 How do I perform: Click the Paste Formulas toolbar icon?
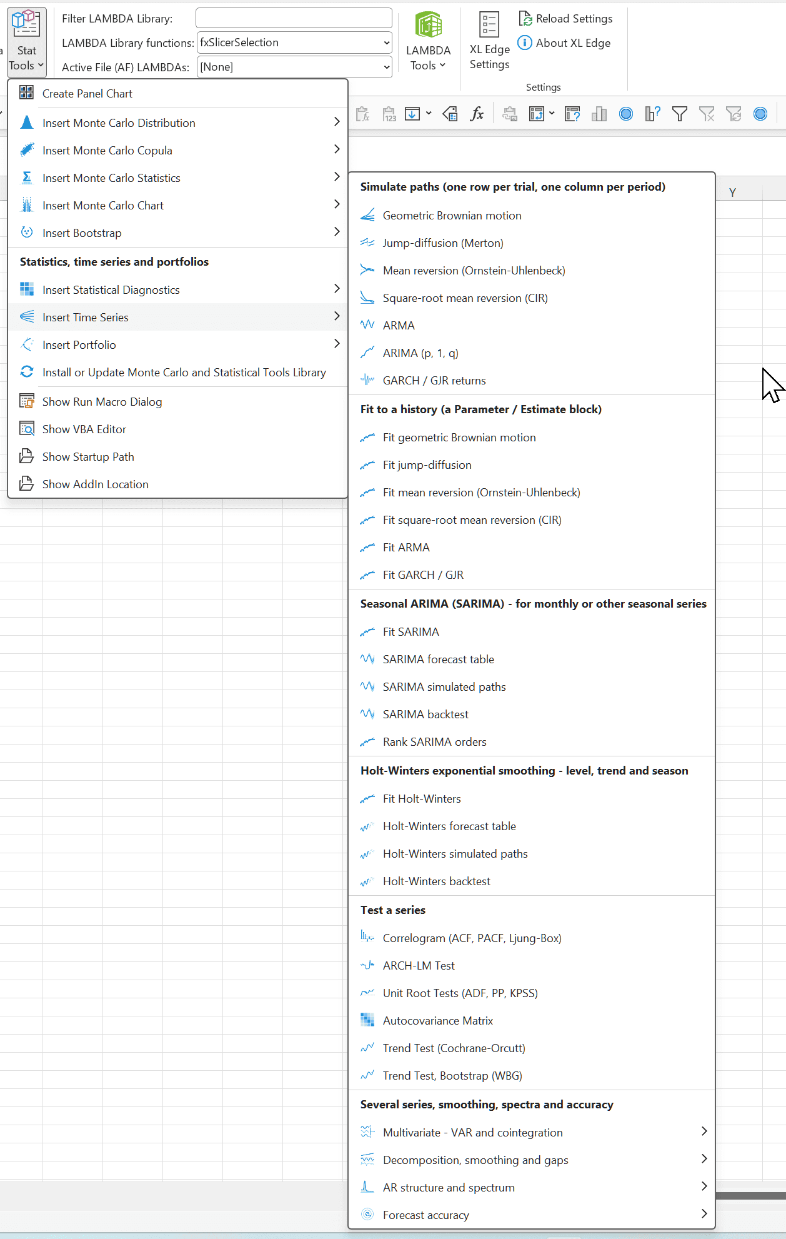pos(362,114)
